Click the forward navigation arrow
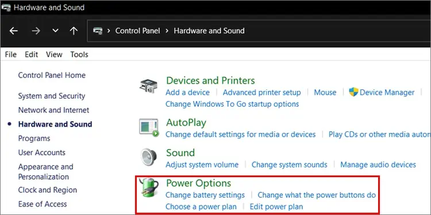431x215 pixels. pos(36,31)
